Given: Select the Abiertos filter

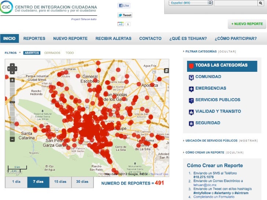Looking at the screenshot, I should [32, 53].
